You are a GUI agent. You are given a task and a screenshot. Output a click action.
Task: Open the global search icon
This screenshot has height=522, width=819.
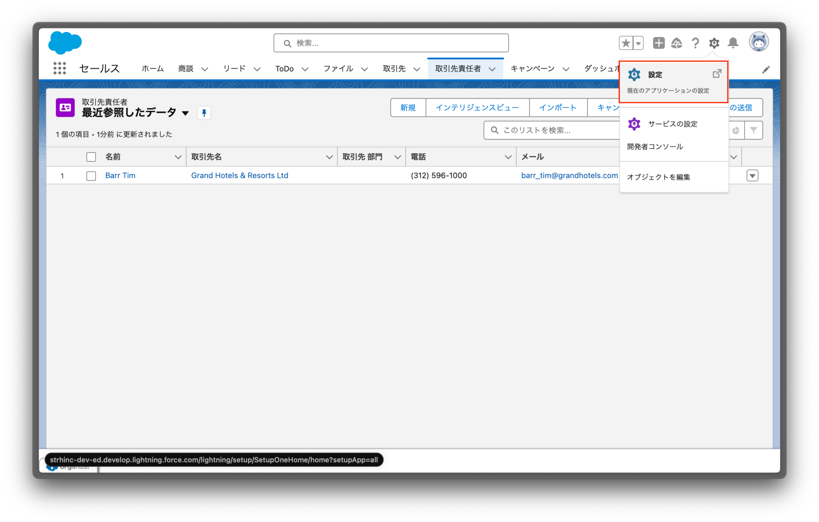pos(288,43)
